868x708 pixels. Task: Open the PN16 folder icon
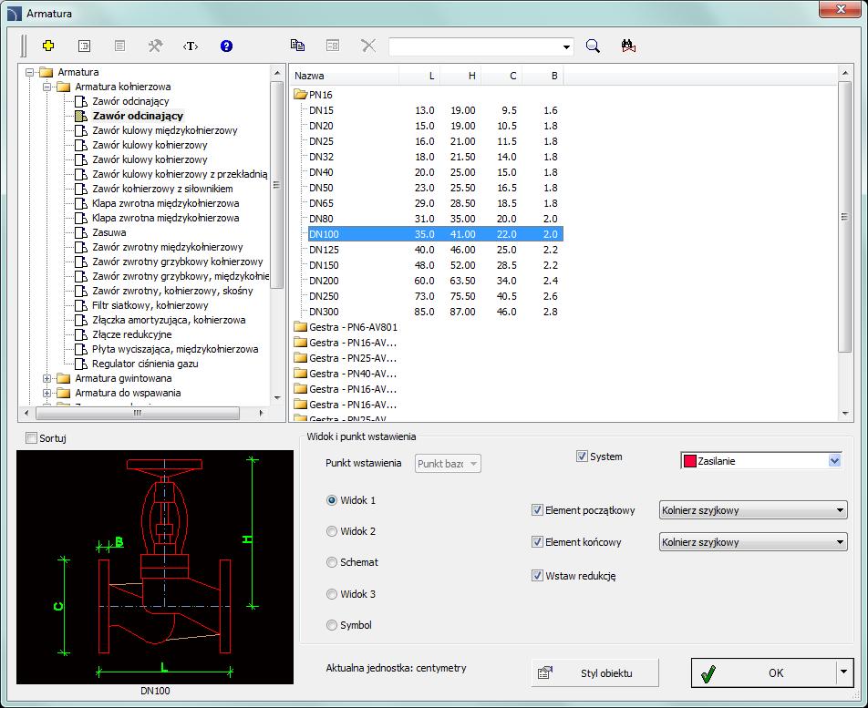[x=301, y=95]
